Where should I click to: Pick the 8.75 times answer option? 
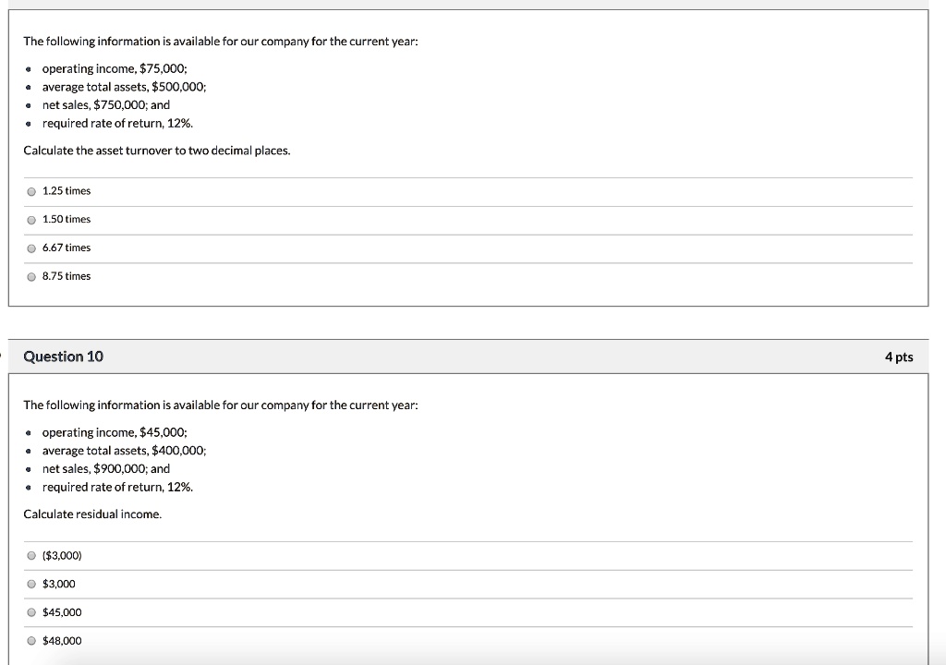click(x=32, y=276)
